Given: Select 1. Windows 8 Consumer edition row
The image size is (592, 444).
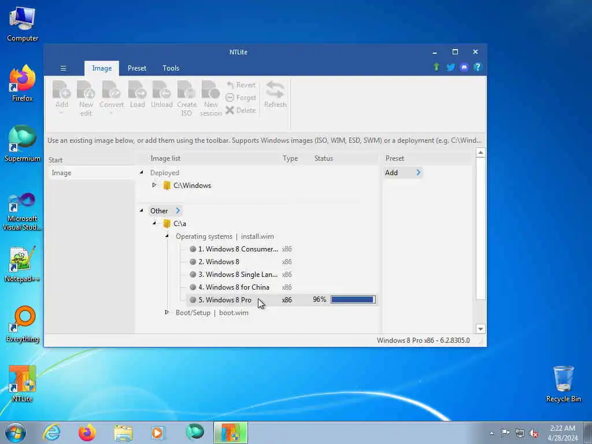Looking at the screenshot, I should pos(281,249).
